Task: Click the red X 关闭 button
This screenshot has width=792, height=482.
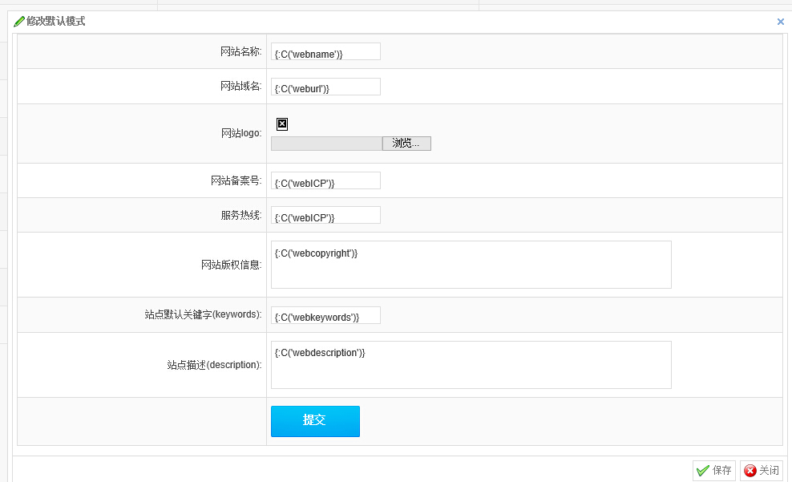Action: coord(761,470)
